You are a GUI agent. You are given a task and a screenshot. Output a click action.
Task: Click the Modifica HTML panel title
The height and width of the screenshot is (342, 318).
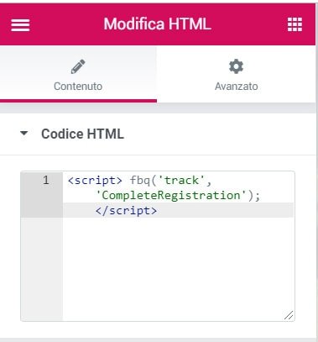point(157,24)
